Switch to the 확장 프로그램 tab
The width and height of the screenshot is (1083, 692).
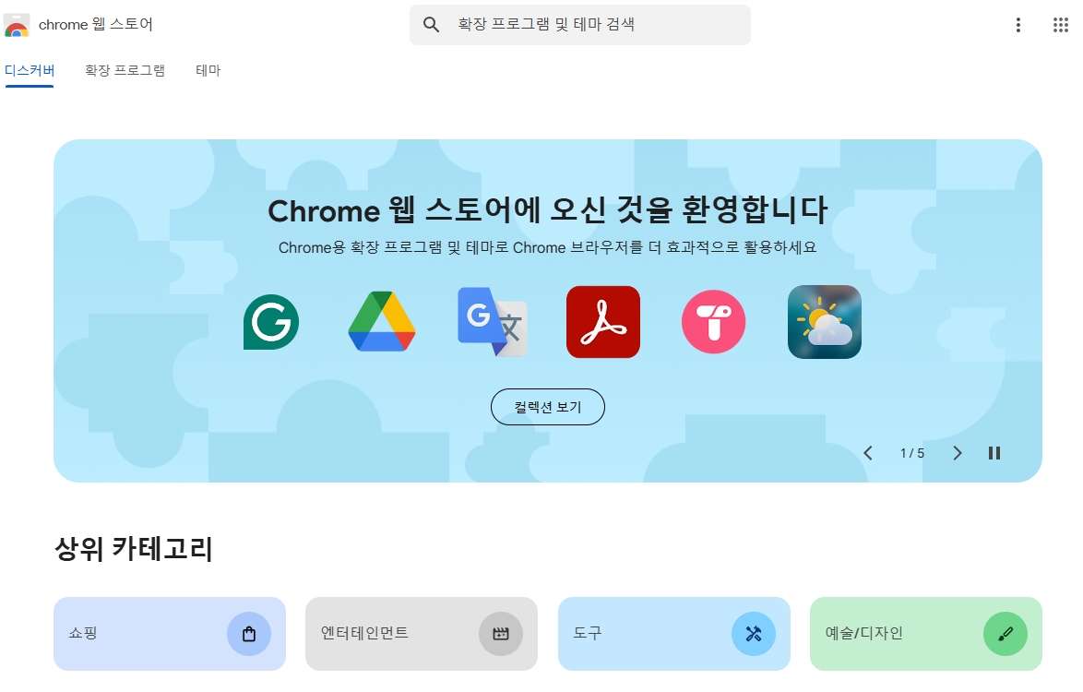click(125, 70)
